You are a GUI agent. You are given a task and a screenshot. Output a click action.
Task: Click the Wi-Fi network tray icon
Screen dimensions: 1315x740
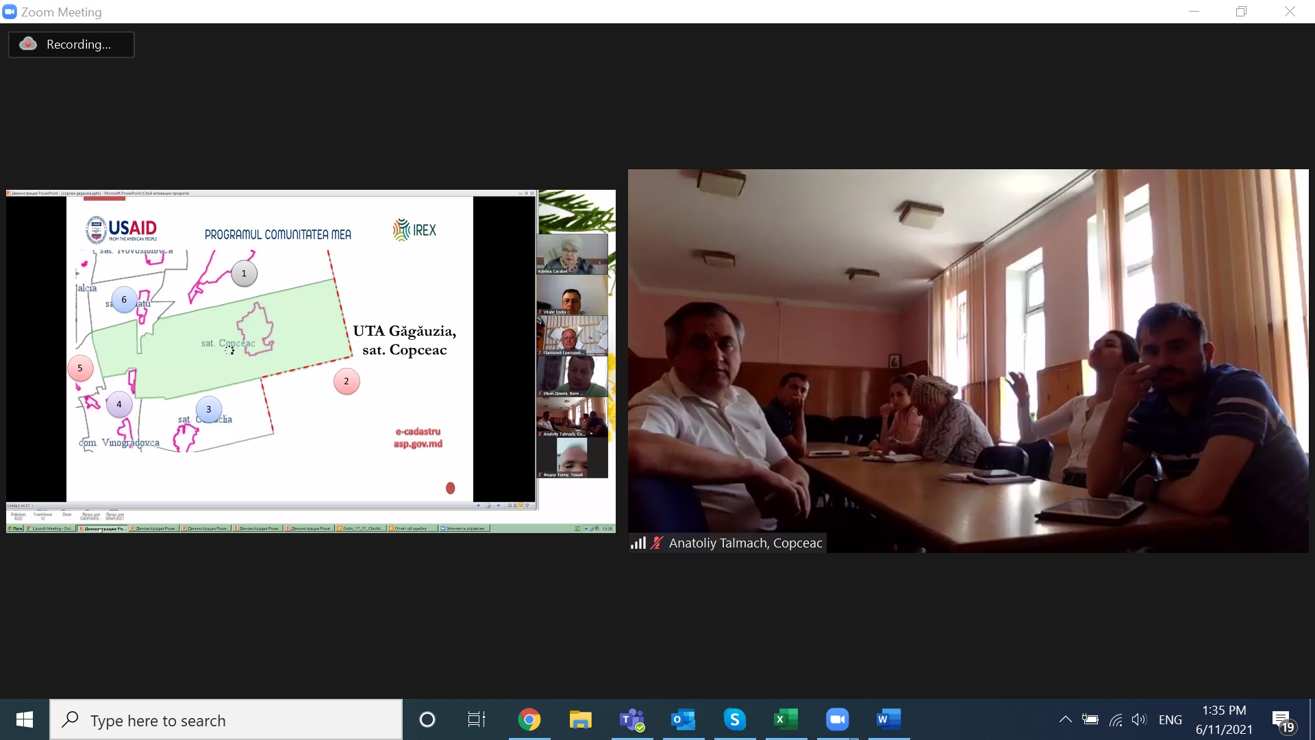[x=1116, y=719]
